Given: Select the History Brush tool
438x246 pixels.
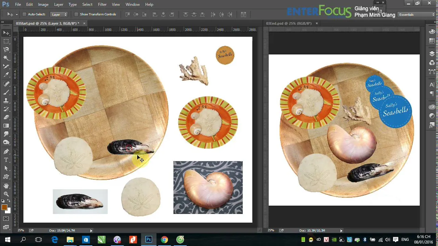Looking at the screenshot, I should pyautogui.click(x=6, y=109).
